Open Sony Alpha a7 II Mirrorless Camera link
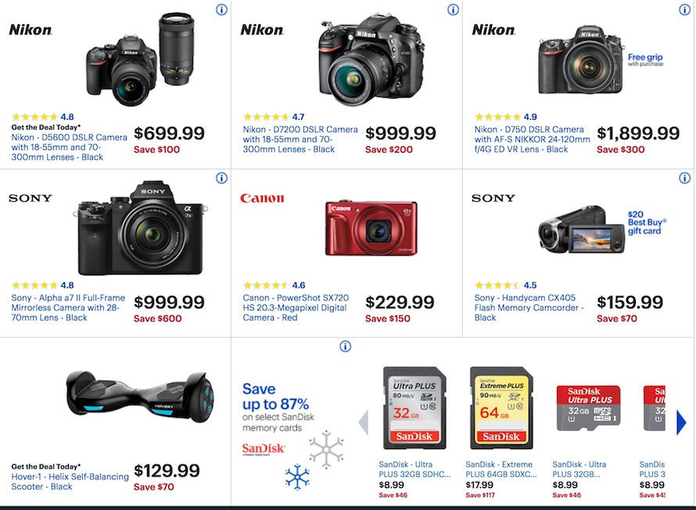 pyautogui.click(x=68, y=307)
